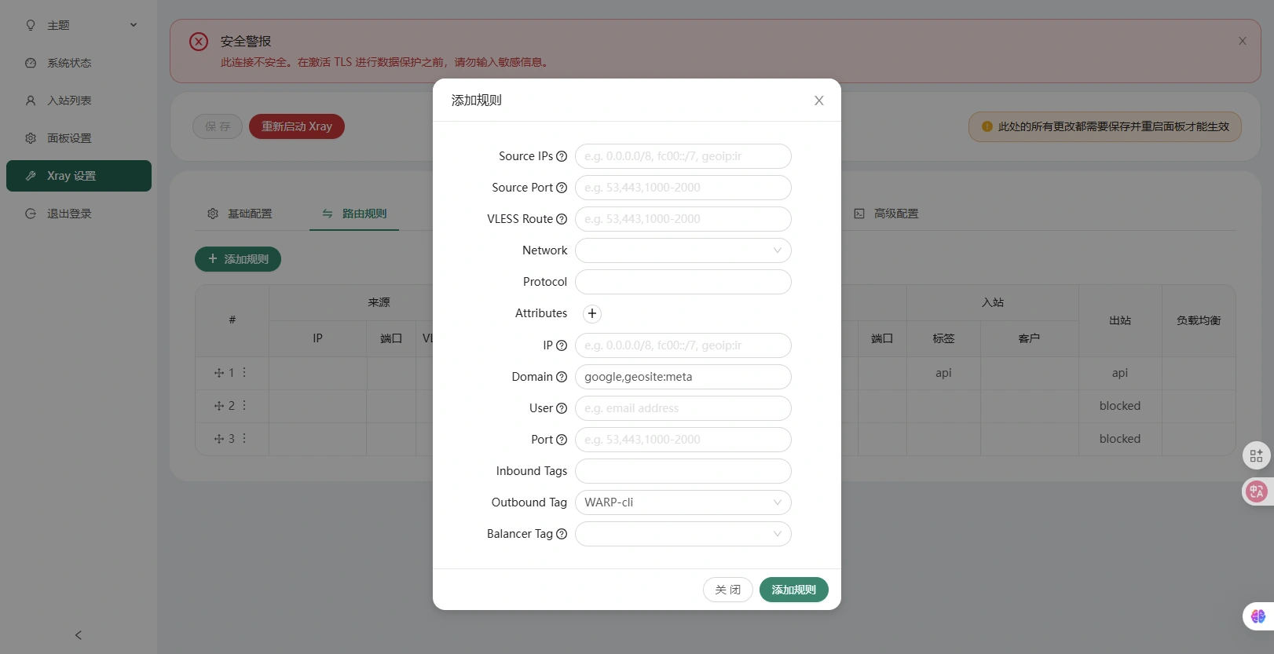
Task: Click the Domain input field containing google,geosite:meta
Action: (x=683, y=377)
